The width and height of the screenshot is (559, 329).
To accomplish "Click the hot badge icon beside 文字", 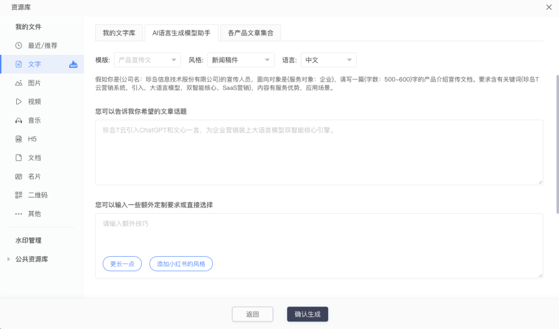I will pos(73,64).
